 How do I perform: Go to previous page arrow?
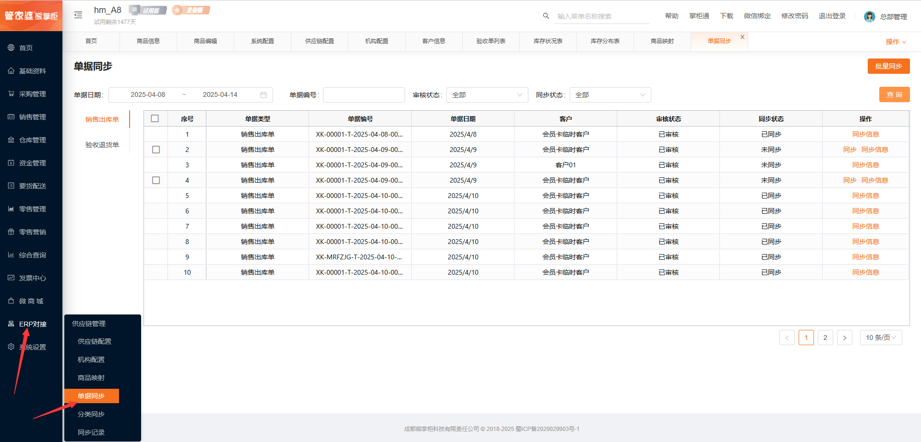tap(787, 337)
